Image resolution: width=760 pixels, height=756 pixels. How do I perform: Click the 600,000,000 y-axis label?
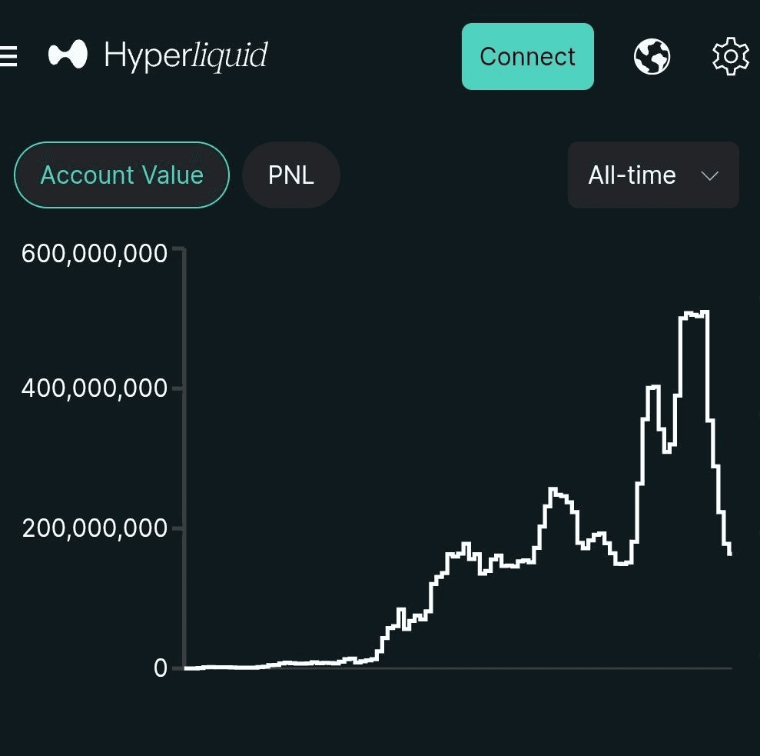tap(94, 254)
